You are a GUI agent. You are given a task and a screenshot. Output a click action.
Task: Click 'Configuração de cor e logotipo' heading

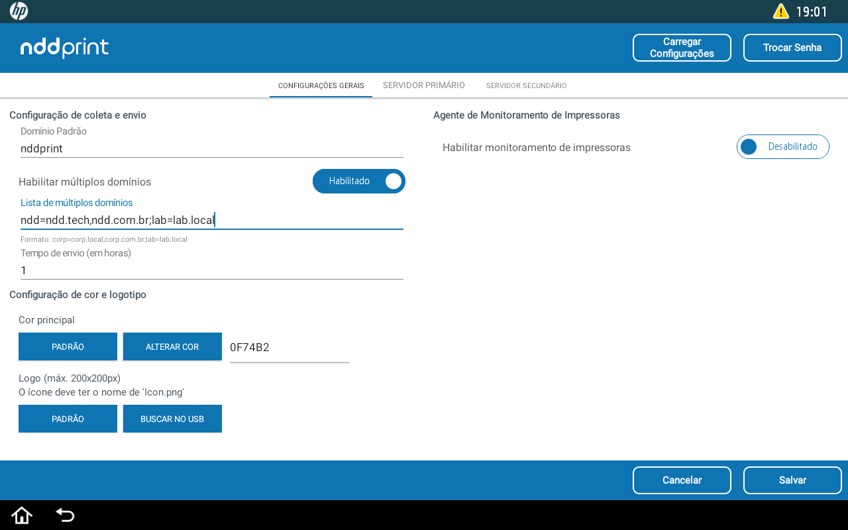pos(78,295)
